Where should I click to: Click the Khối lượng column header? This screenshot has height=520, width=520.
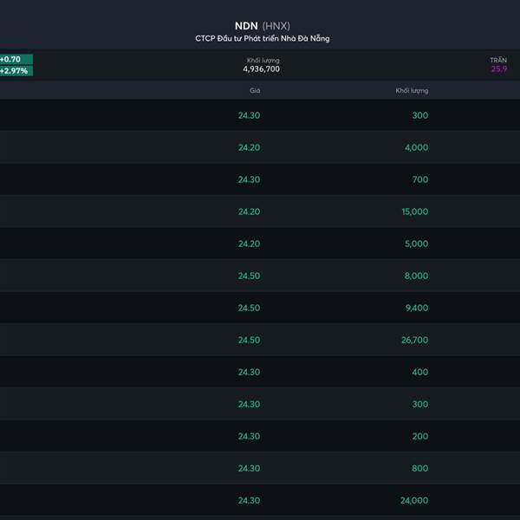[412, 90]
